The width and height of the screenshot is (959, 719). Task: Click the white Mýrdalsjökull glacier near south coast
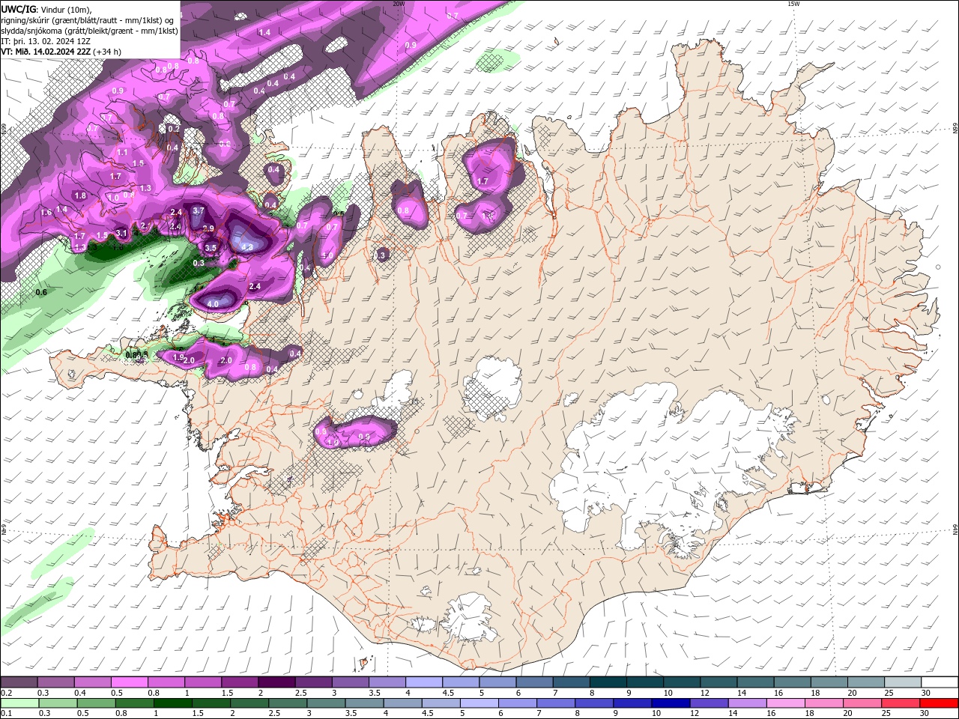click(471, 619)
